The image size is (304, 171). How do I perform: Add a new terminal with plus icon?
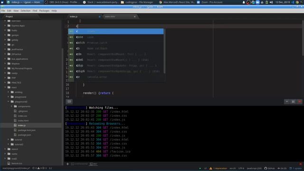67,164
